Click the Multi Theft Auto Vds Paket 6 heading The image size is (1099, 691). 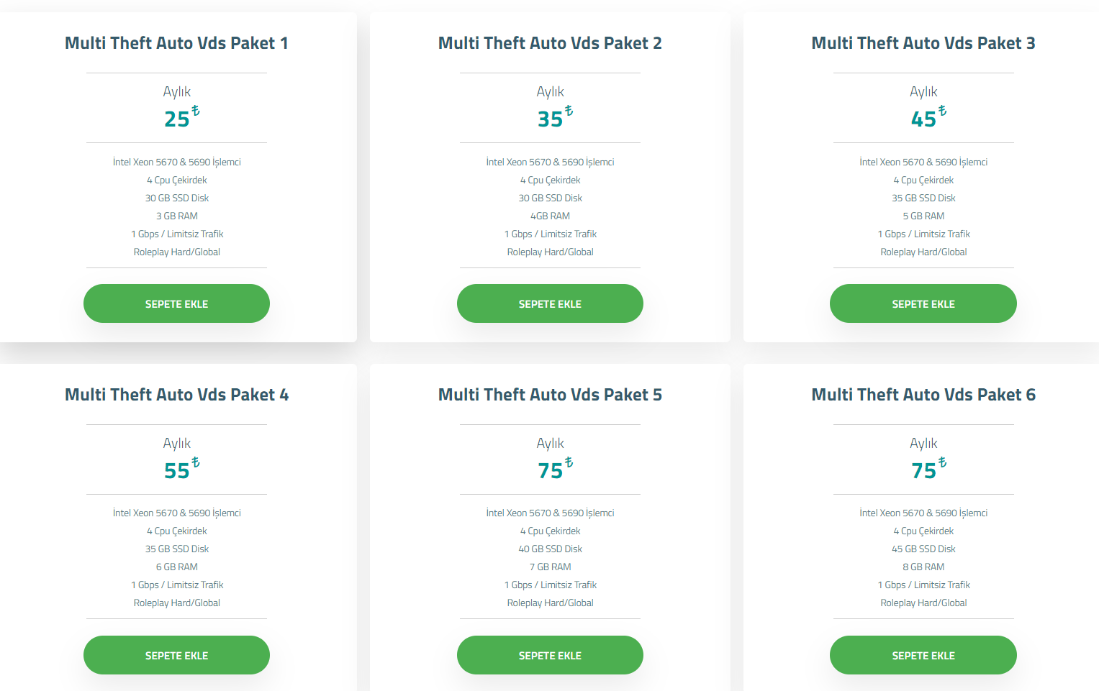[x=923, y=395]
